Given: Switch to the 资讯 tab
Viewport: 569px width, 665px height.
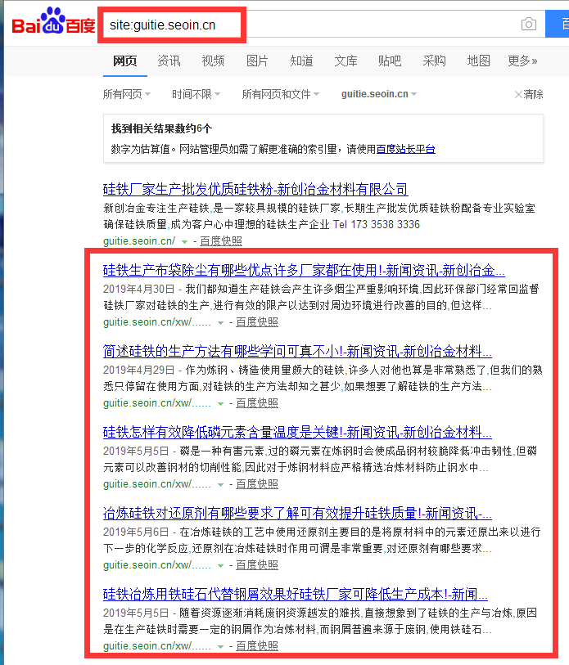Looking at the screenshot, I should (169, 61).
